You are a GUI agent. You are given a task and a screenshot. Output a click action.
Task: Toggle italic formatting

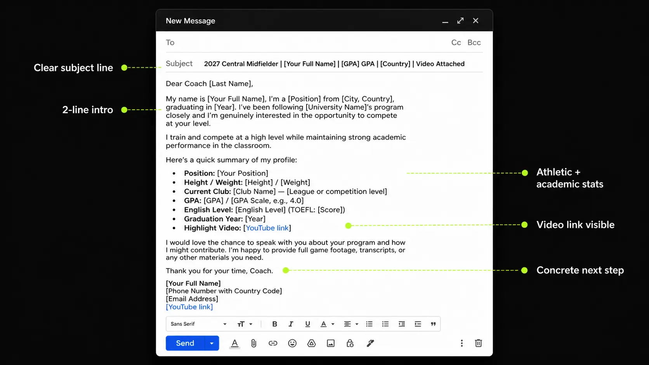[x=291, y=324]
